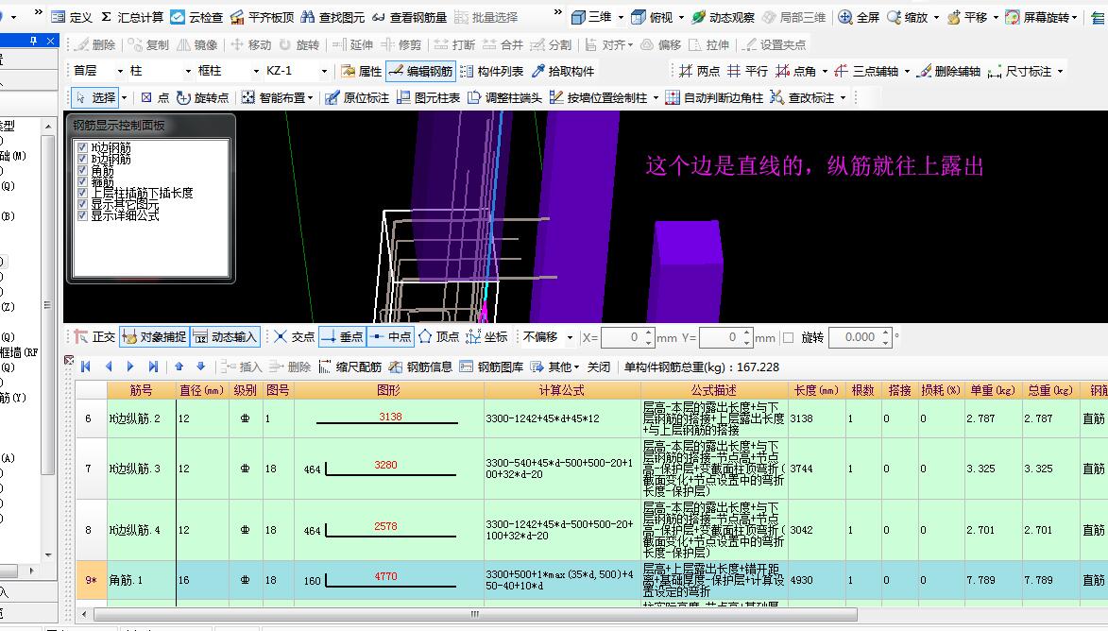The height and width of the screenshot is (631, 1108).
Task: Uncheck the B边钢筋 checkbox
Action: [x=83, y=159]
